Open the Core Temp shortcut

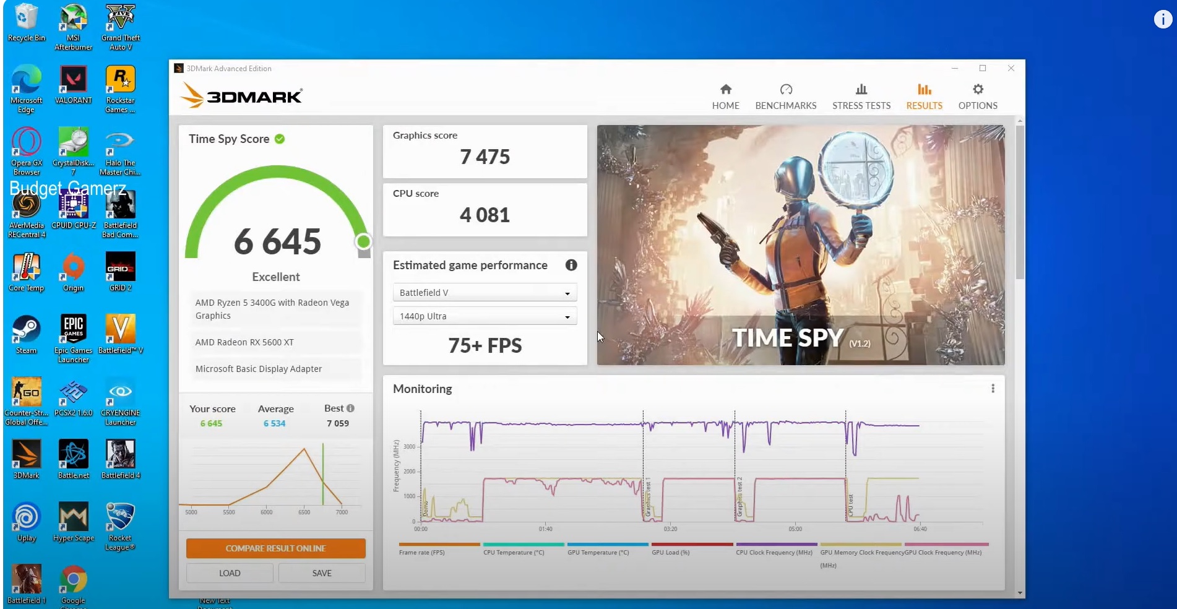click(x=26, y=272)
